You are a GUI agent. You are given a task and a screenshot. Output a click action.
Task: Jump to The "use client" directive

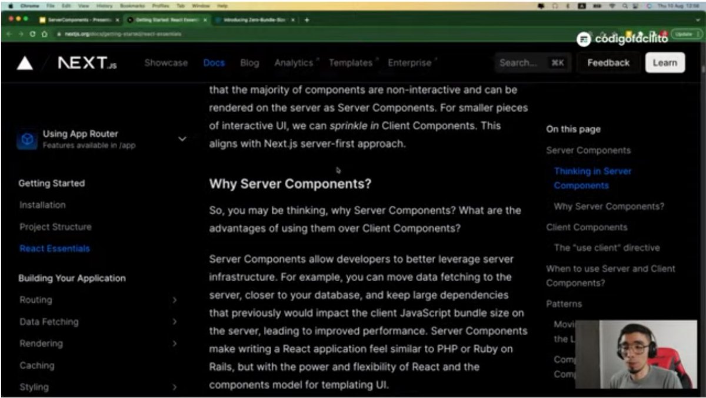pyautogui.click(x=607, y=248)
